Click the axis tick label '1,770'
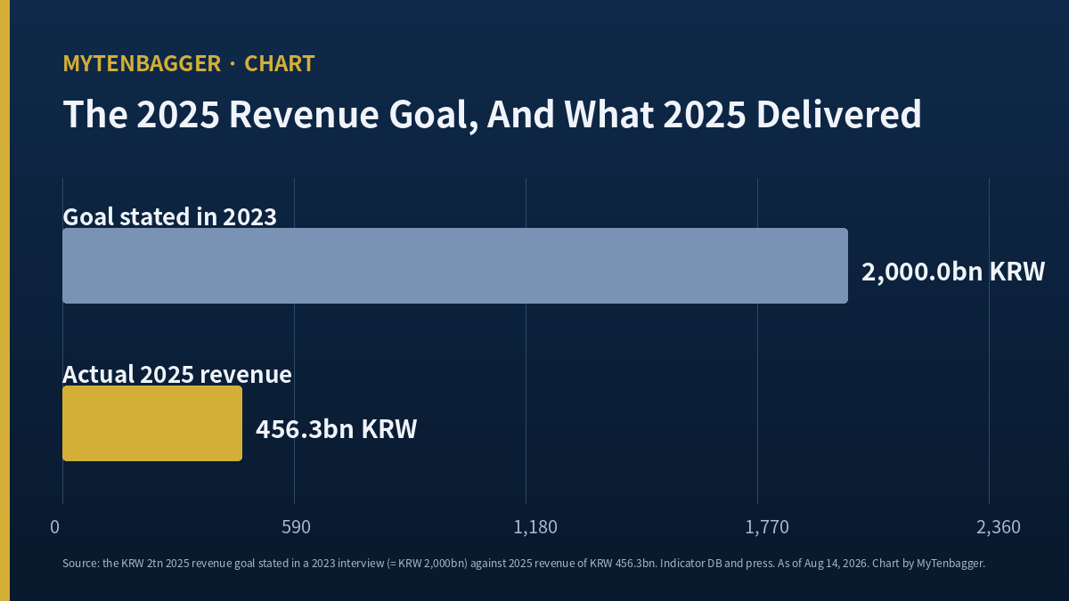 point(768,527)
